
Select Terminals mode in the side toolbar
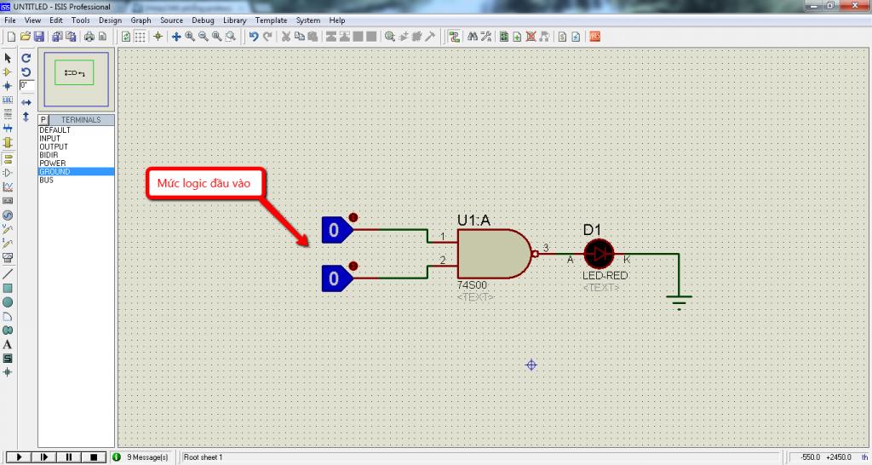pyautogui.click(x=8, y=158)
